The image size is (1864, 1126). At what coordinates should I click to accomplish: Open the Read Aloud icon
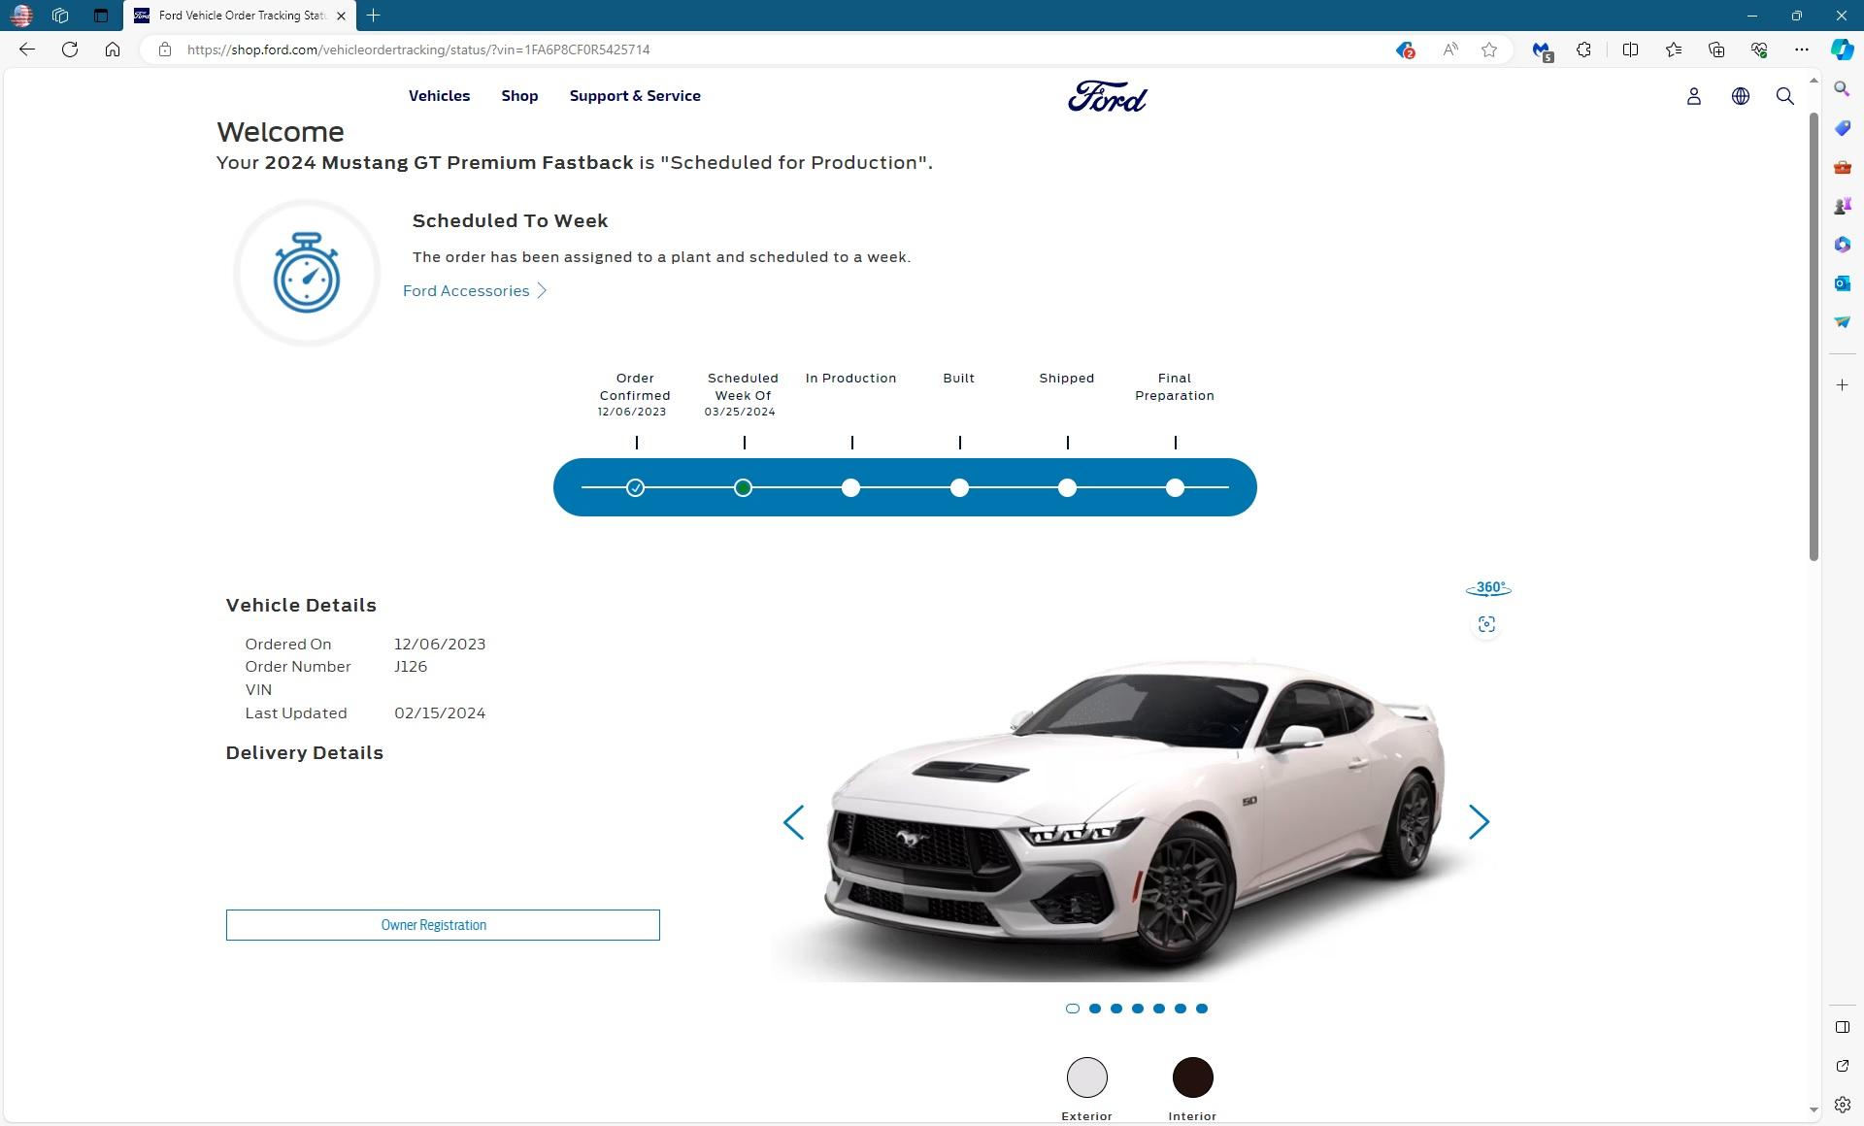coord(1450,50)
